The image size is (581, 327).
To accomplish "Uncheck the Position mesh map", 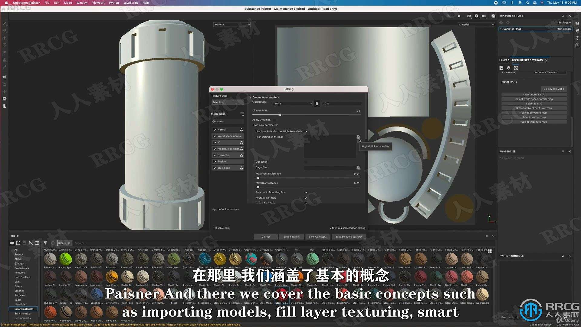I will tap(215, 161).
